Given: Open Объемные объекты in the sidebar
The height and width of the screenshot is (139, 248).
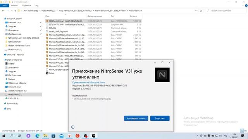Looking at the screenshot, I should 17,83.
